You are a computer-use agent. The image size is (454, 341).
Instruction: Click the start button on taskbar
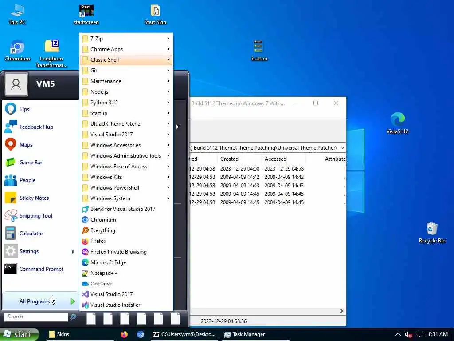tap(19, 334)
